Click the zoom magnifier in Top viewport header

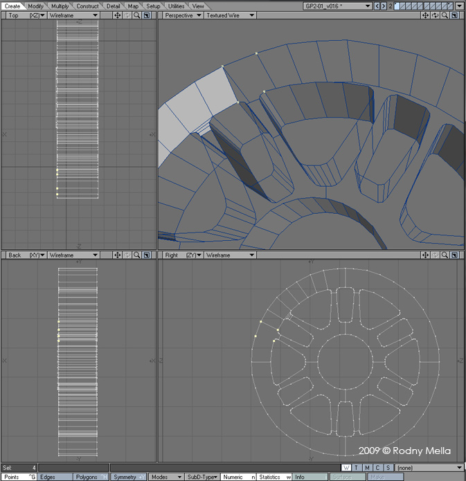coord(137,15)
